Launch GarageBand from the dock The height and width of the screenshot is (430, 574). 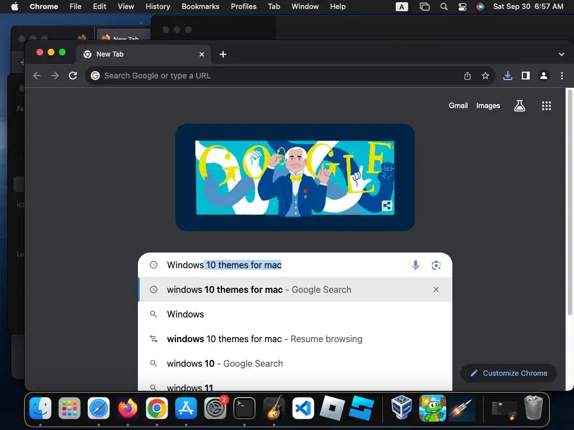[274, 408]
